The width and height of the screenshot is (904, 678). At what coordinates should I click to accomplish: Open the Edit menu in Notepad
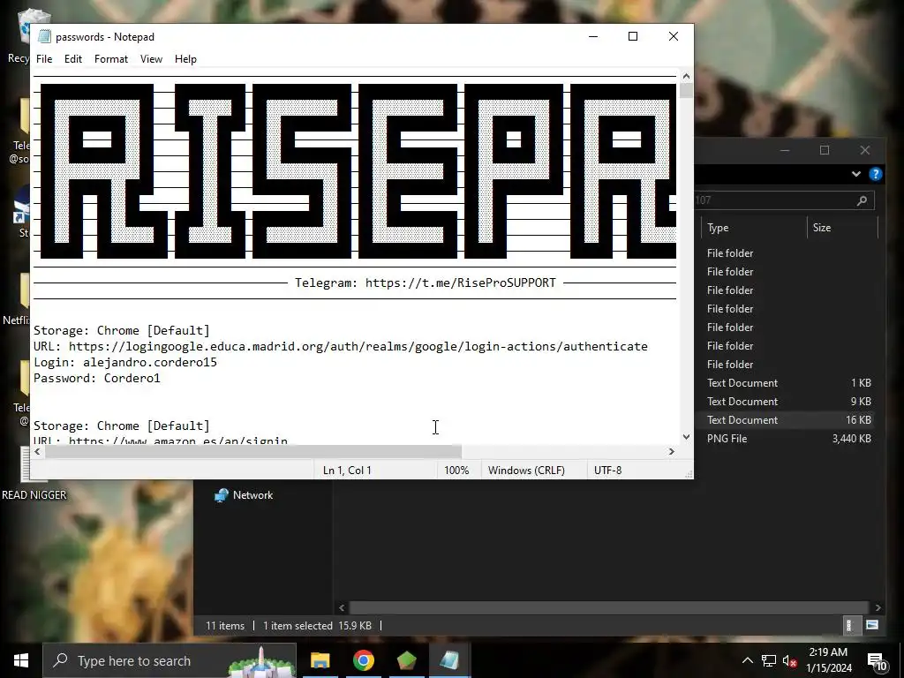click(72, 59)
